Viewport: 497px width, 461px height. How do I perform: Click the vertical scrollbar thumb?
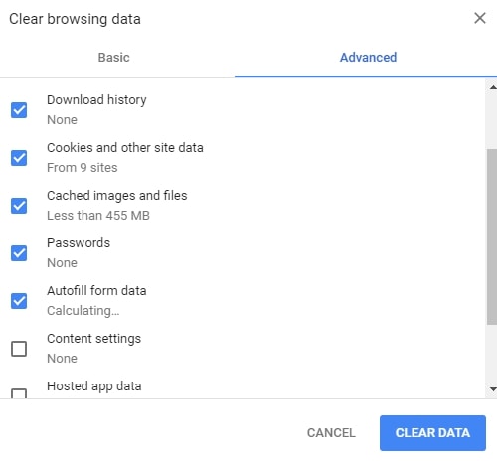492,236
